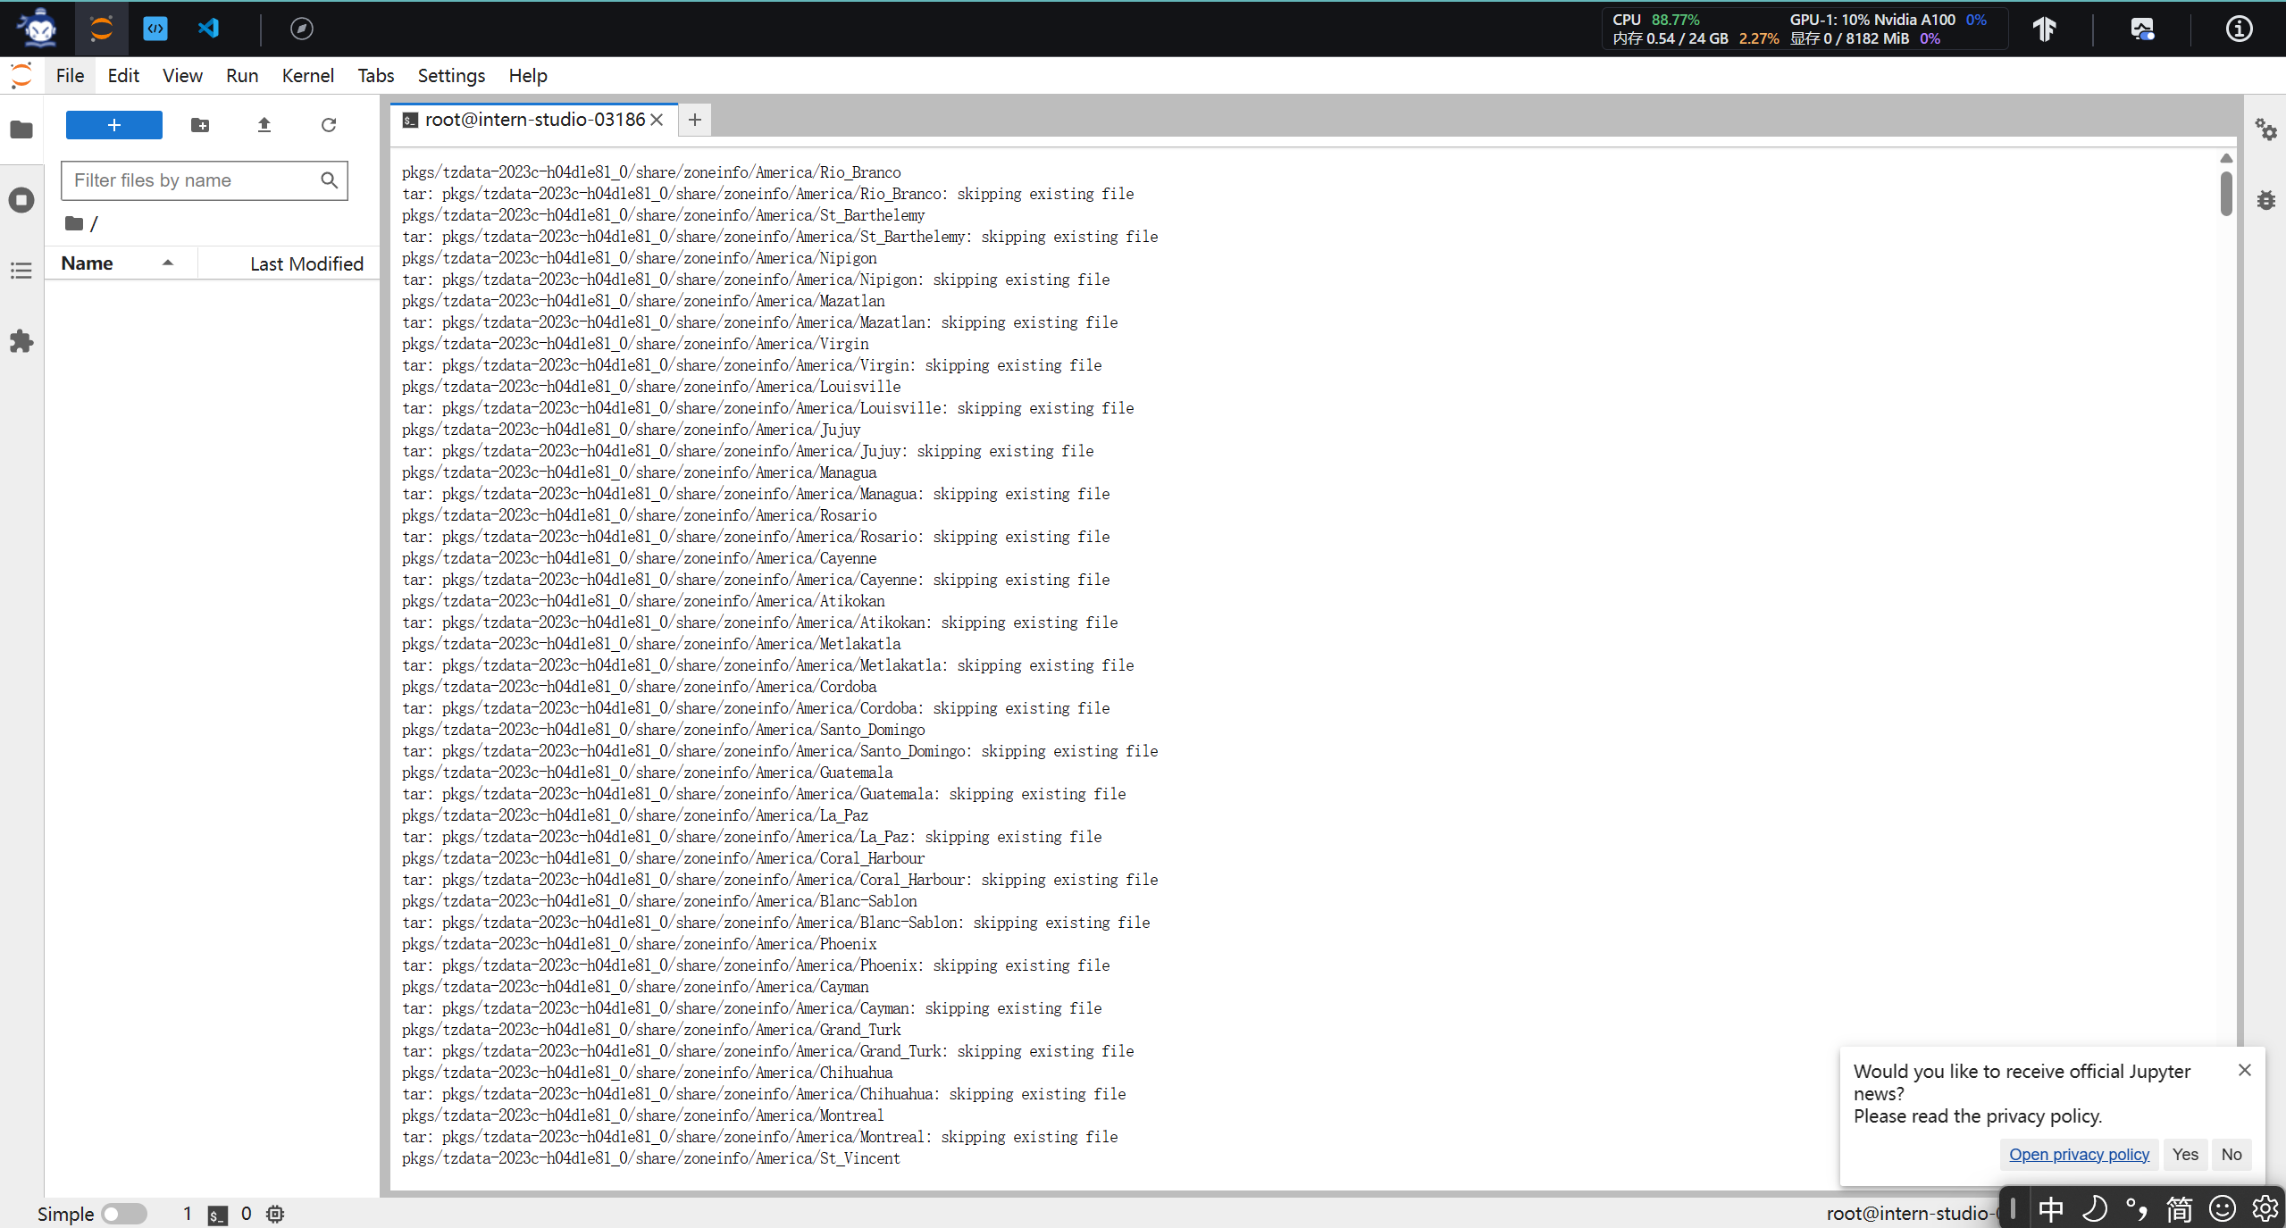Add a new launcher tab with plus
Viewport: 2286px width, 1228px height.
pyautogui.click(x=695, y=120)
